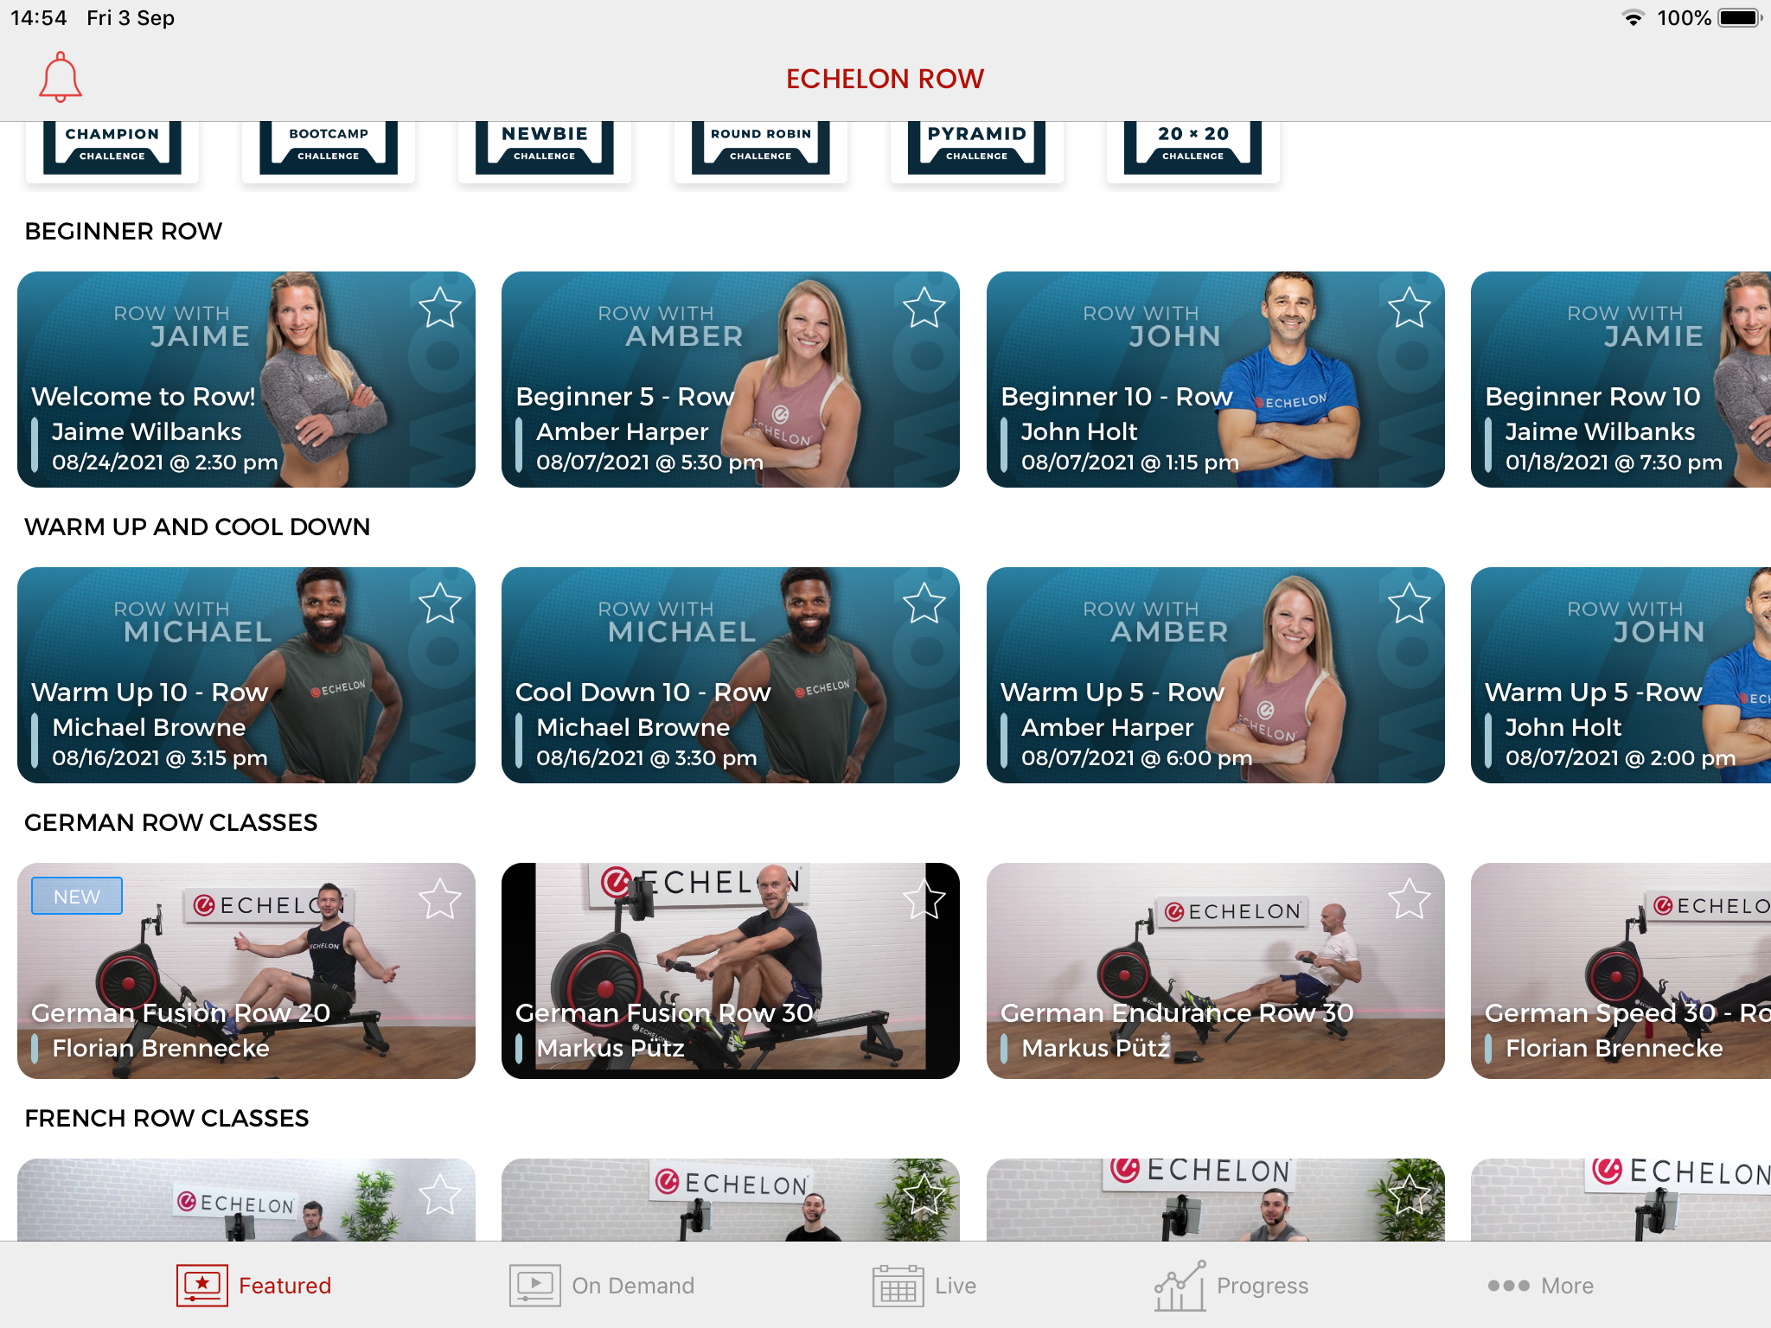The width and height of the screenshot is (1771, 1328).
Task: Open the More options tab
Action: 1535,1286
